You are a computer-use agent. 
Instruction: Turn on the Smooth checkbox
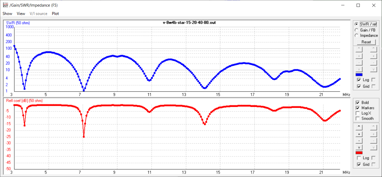coord(358,119)
